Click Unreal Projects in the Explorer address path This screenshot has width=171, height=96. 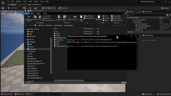pyautogui.click(x=58, y=26)
